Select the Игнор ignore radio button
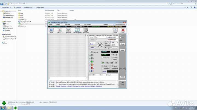The height and width of the screenshot is (110, 197). pos(103,66)
